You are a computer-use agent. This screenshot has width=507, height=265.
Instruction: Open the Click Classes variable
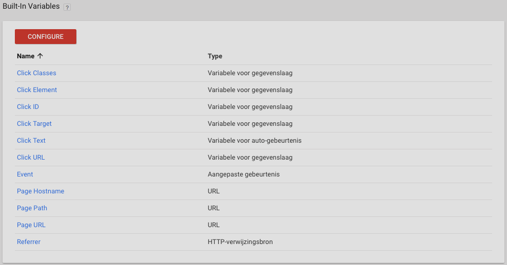(x=36, y=73)
